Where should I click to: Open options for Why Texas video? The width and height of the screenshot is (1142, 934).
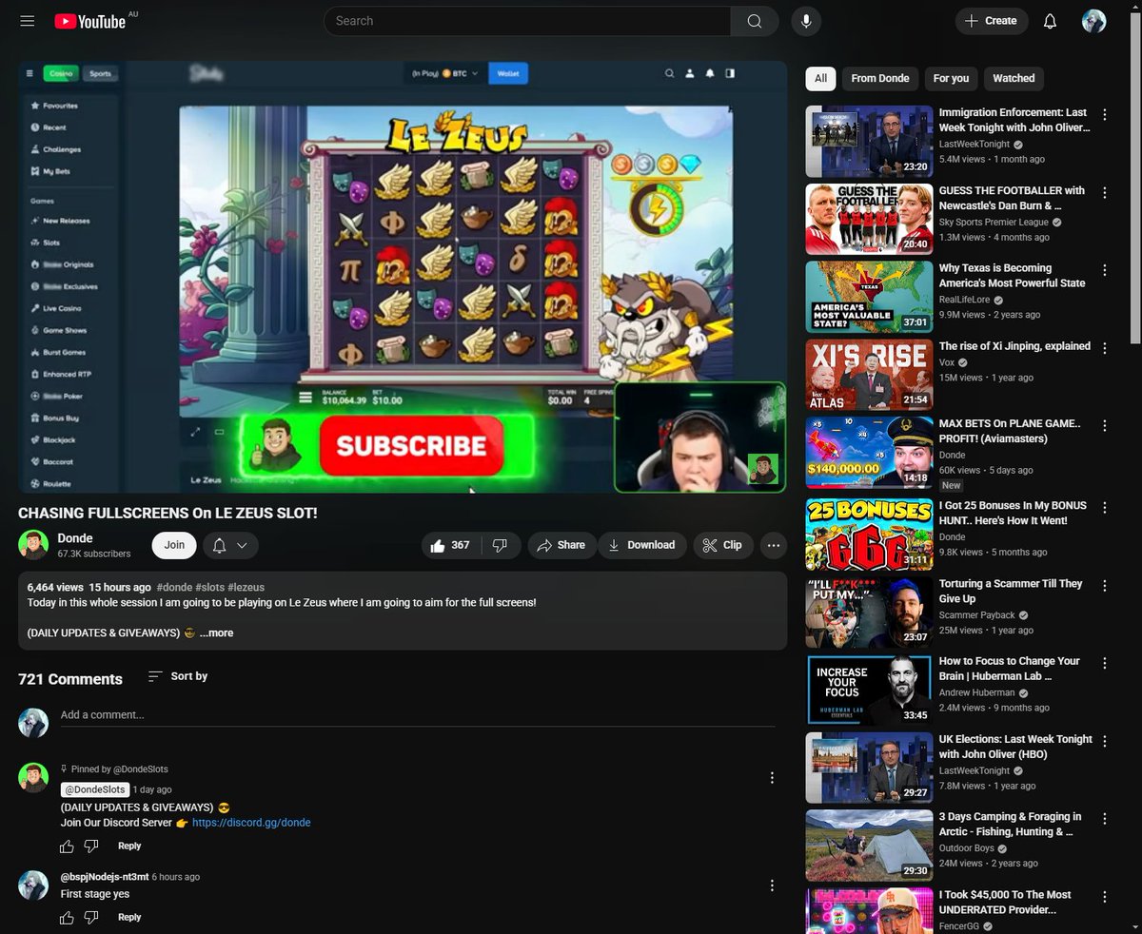pyautogui.click(x=1105, y=270)
